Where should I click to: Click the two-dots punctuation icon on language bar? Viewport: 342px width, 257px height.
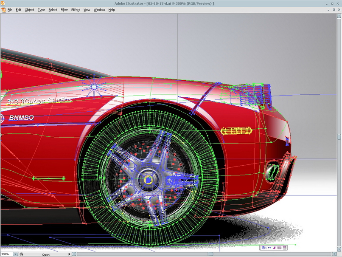[269, 248]
